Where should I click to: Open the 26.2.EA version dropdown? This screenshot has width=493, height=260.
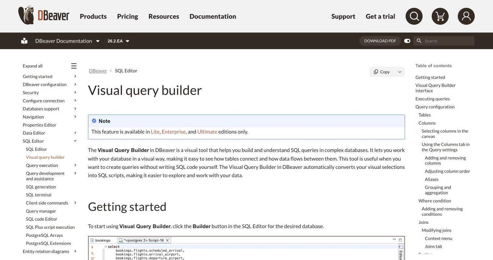119,41
